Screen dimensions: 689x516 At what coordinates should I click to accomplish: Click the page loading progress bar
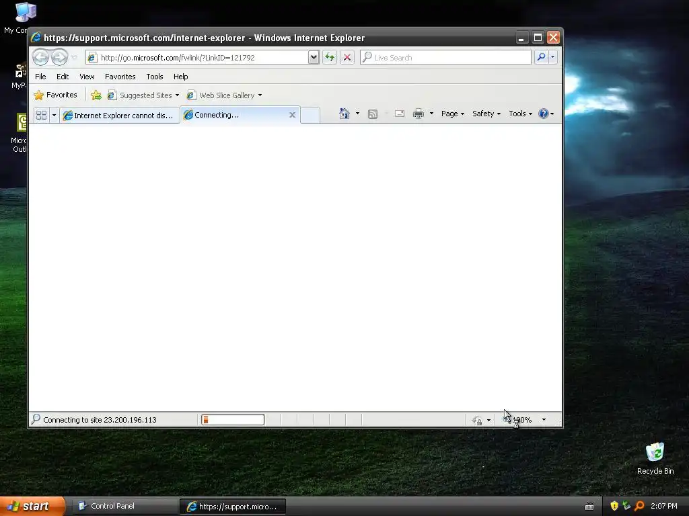[x=233, y=420]
